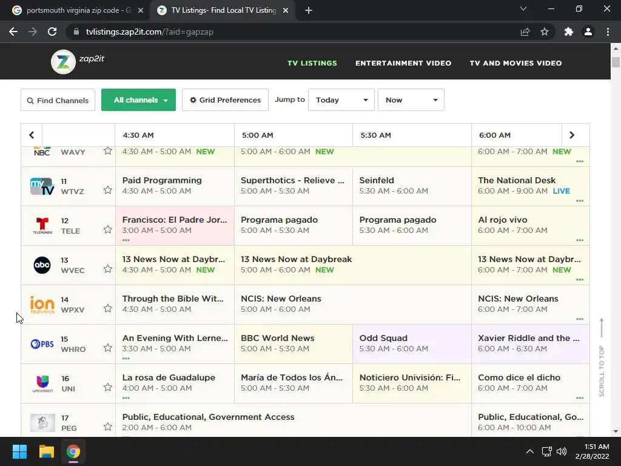The height and width of the screenshot is (466, 621).
Task: Open the taskbar clock and date
Action: [592, 451]
